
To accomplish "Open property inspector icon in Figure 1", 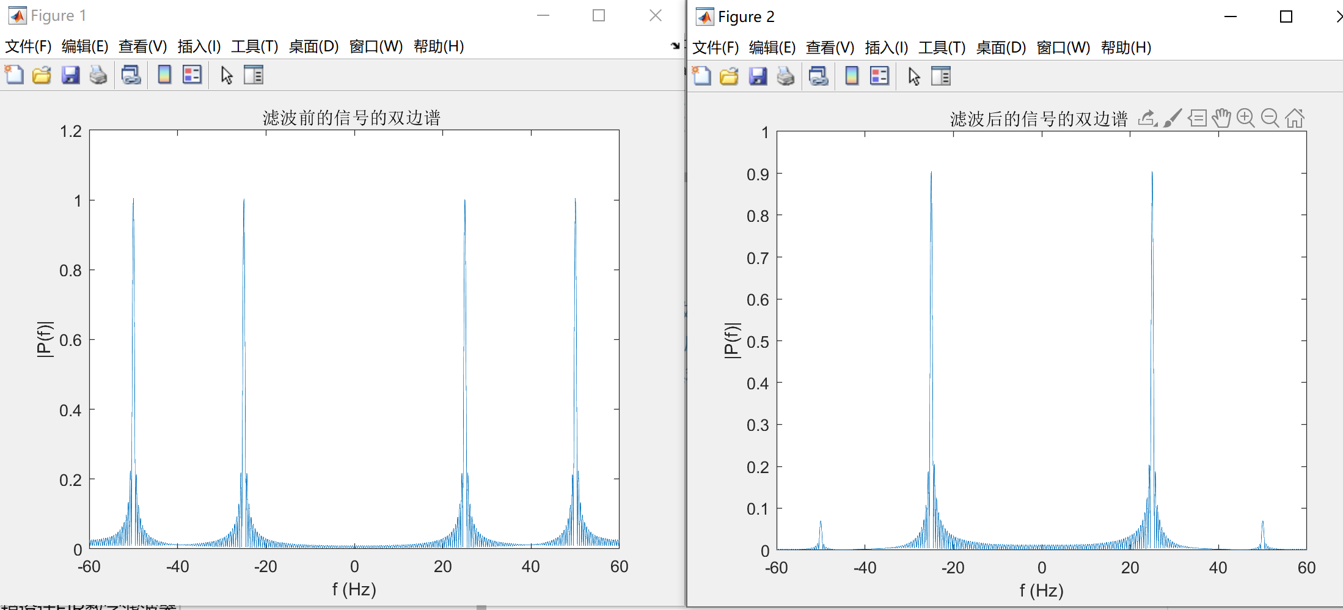I will pyautogui.click(x=254, y=75).
